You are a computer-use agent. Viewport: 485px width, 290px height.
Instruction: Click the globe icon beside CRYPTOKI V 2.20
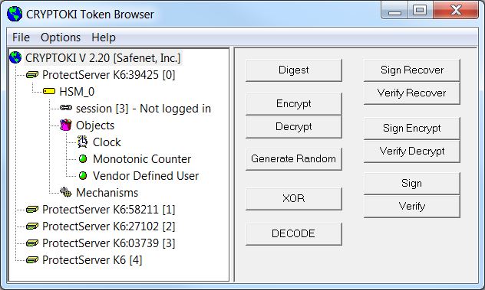click(15, 57)
